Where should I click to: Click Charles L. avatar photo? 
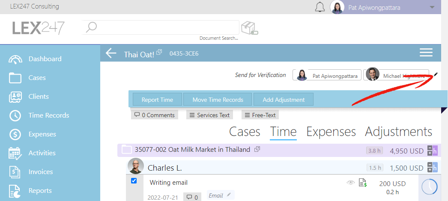pyautogui.click(x=135, y=166)
